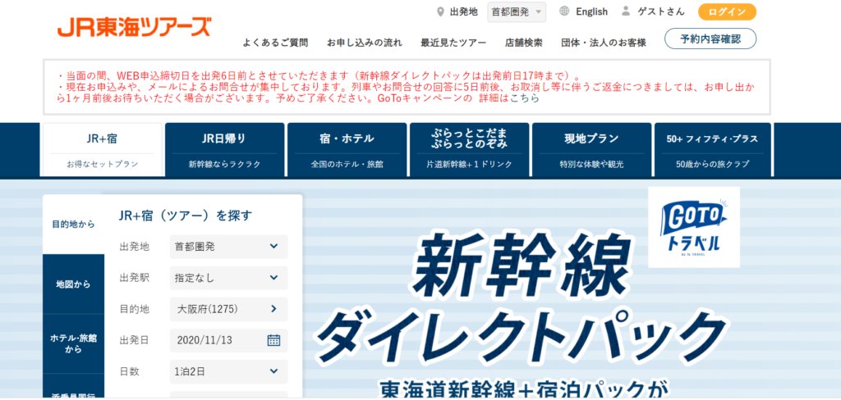The height and width of the screenshot is (400, 841).
Task: Click the JR+宿（ツアー）を探す heading
Action: click(x=186, y=216)
